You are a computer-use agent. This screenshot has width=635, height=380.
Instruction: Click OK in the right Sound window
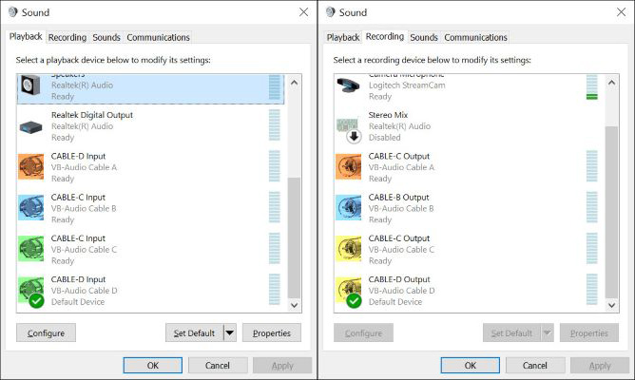point(471,366)
